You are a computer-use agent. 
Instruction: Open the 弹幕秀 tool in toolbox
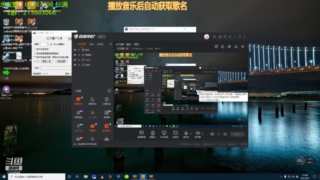(92, 128)
